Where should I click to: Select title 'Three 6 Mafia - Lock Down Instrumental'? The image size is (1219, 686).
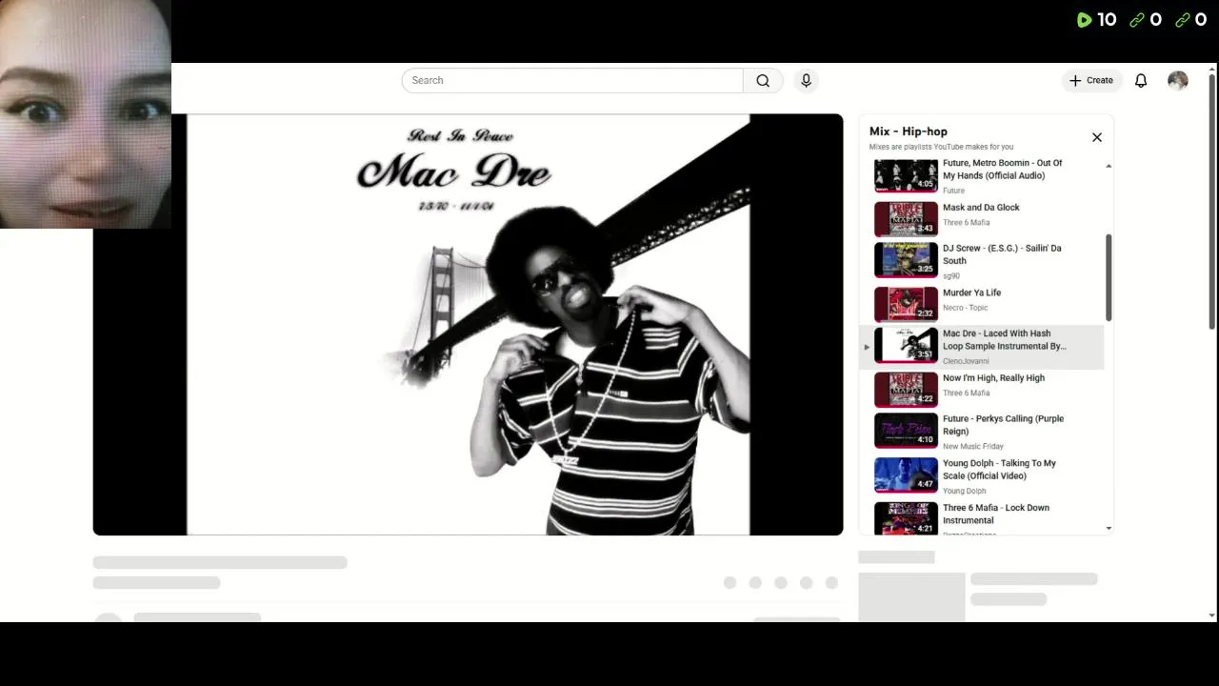(996, 514)
